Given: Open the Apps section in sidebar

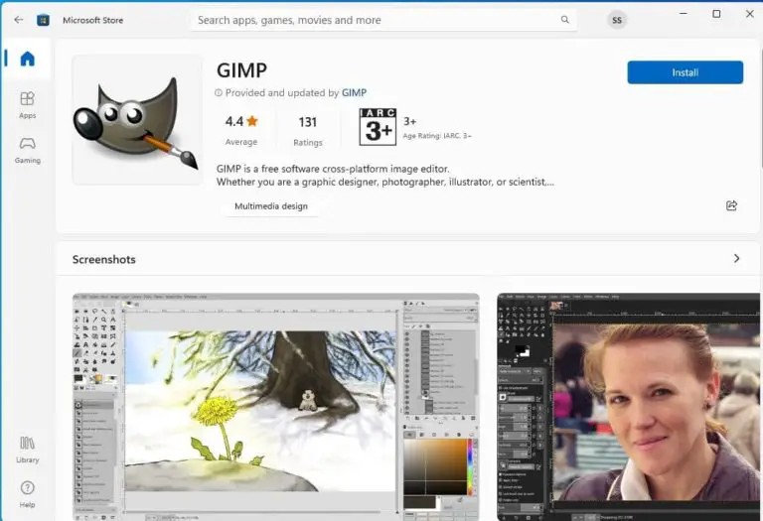Looking at the screenshot, I should (27, 103).
